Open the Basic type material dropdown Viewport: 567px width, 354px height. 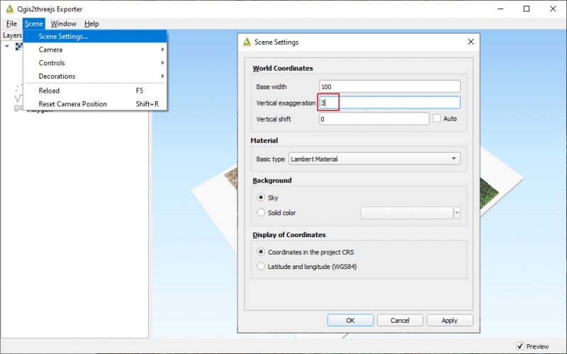click(374, 159)
